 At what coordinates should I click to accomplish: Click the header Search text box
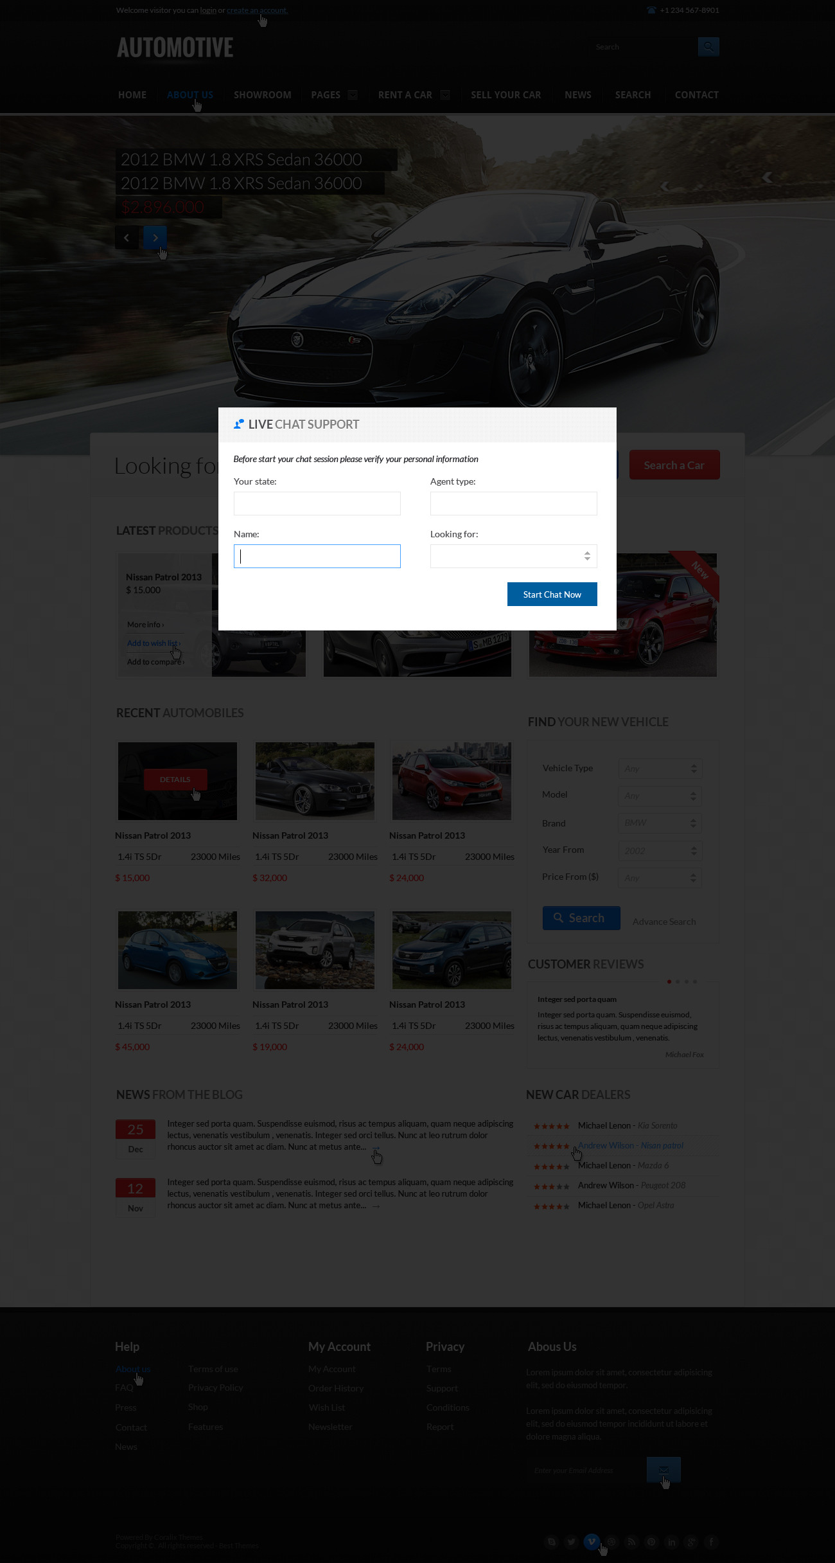click(642, 47)
